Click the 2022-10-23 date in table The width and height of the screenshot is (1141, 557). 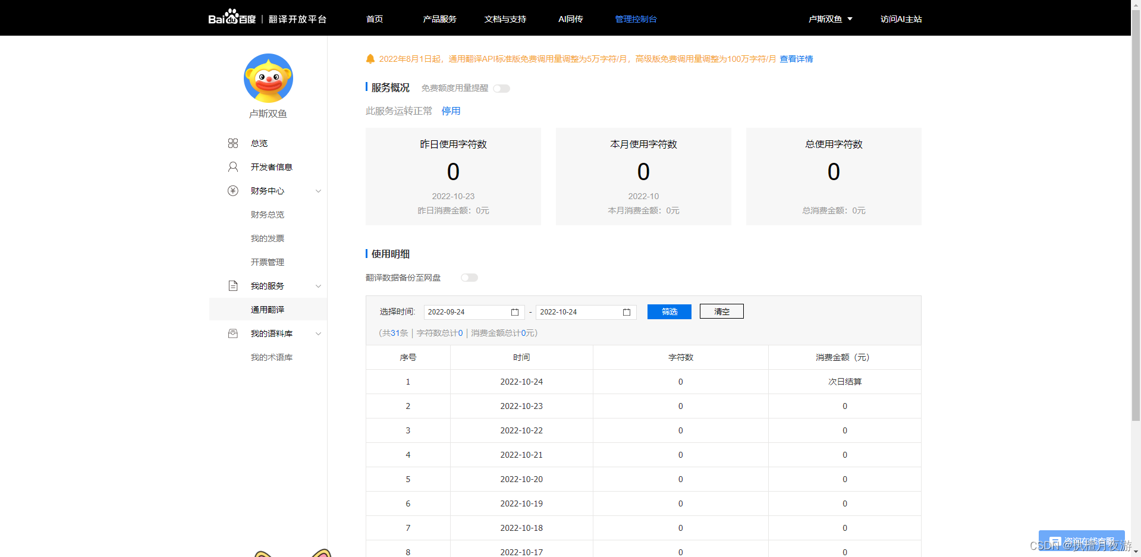521,406
